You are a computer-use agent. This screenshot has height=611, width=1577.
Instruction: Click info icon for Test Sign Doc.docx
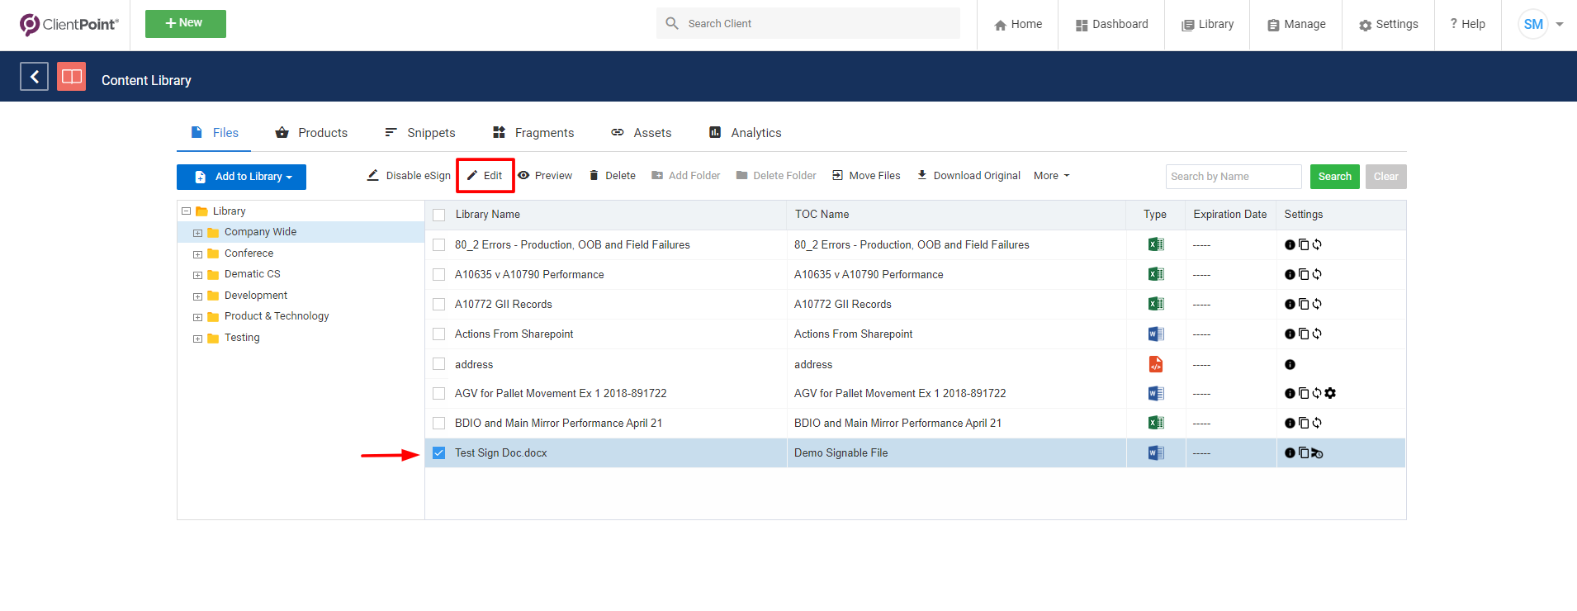[x=1290, y=452]
